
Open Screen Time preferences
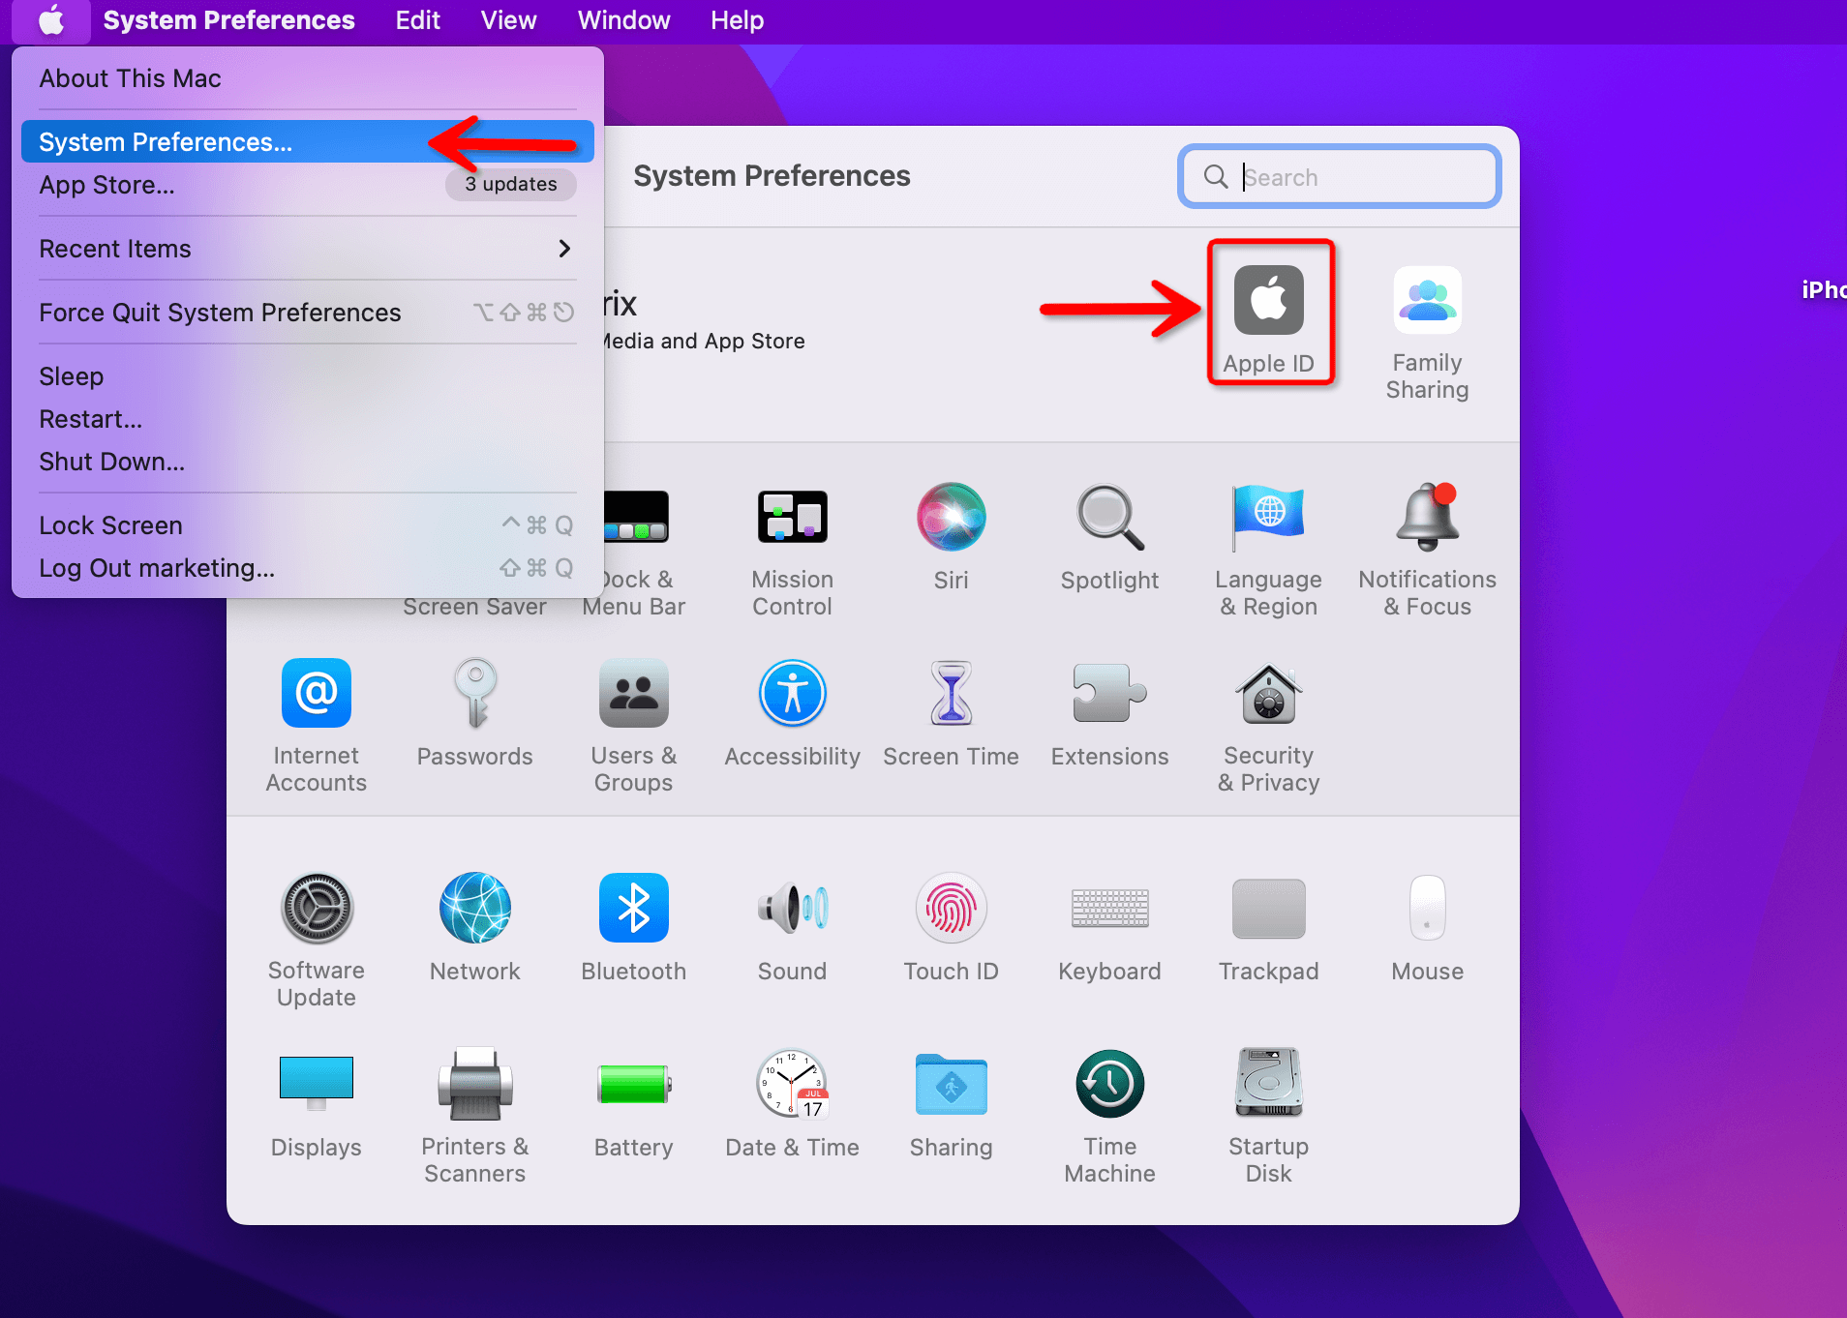[x=951, y=713]
